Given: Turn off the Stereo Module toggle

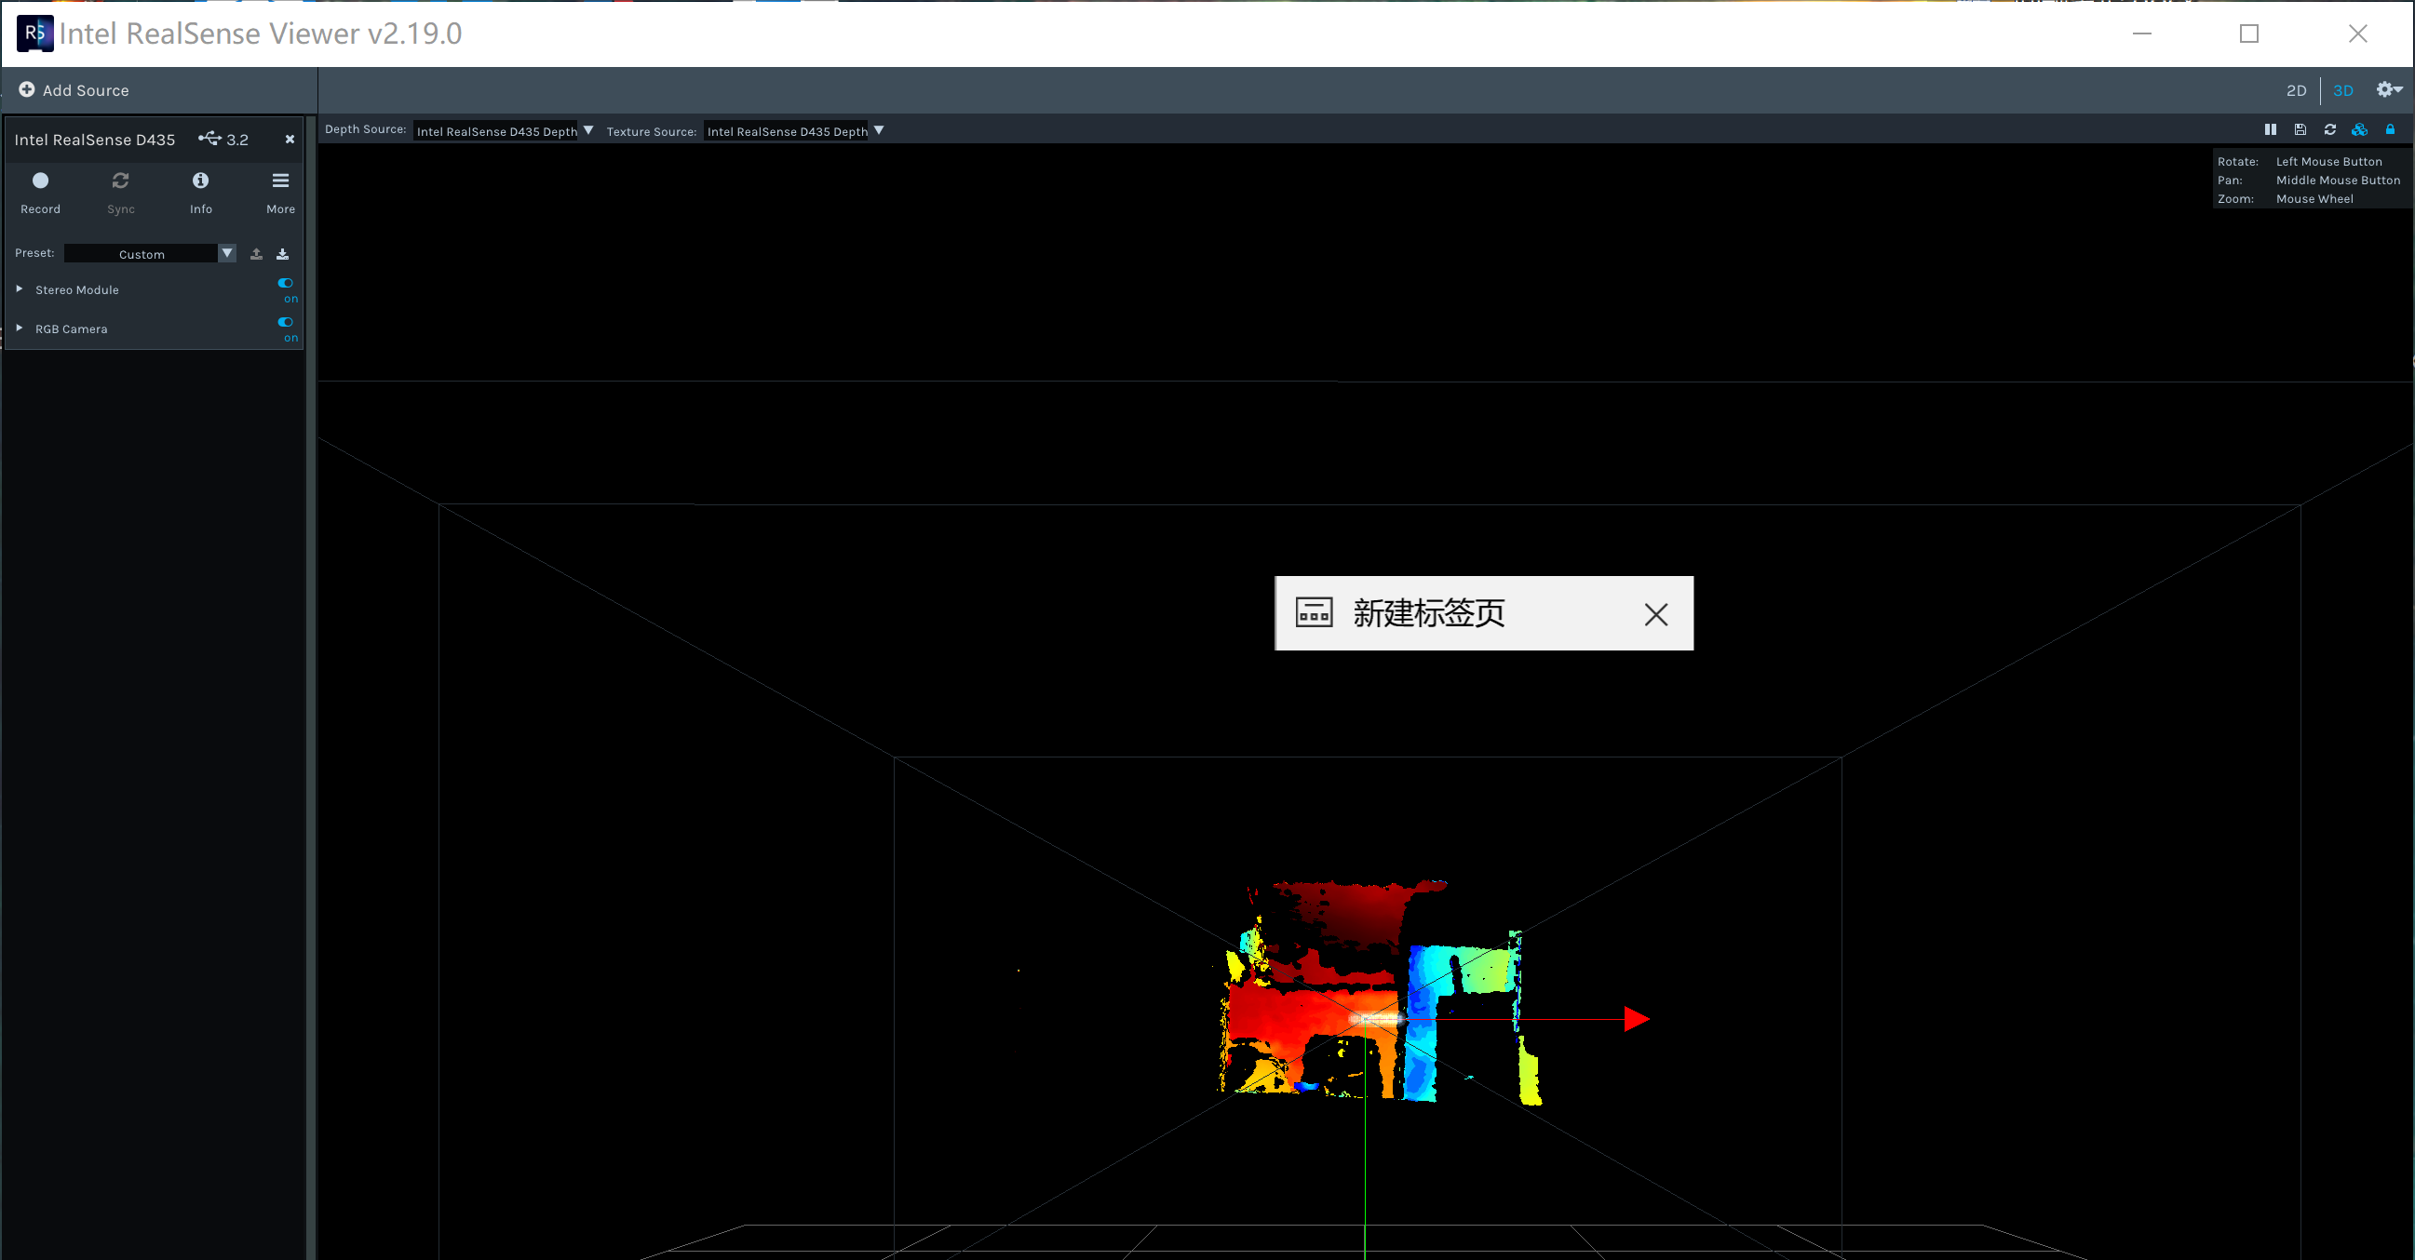Looking at the screenshot, I should point(286,283).
